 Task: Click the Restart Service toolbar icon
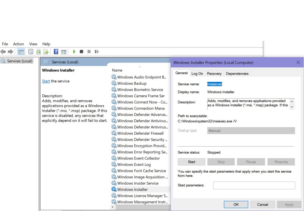(x=96, y=52)
